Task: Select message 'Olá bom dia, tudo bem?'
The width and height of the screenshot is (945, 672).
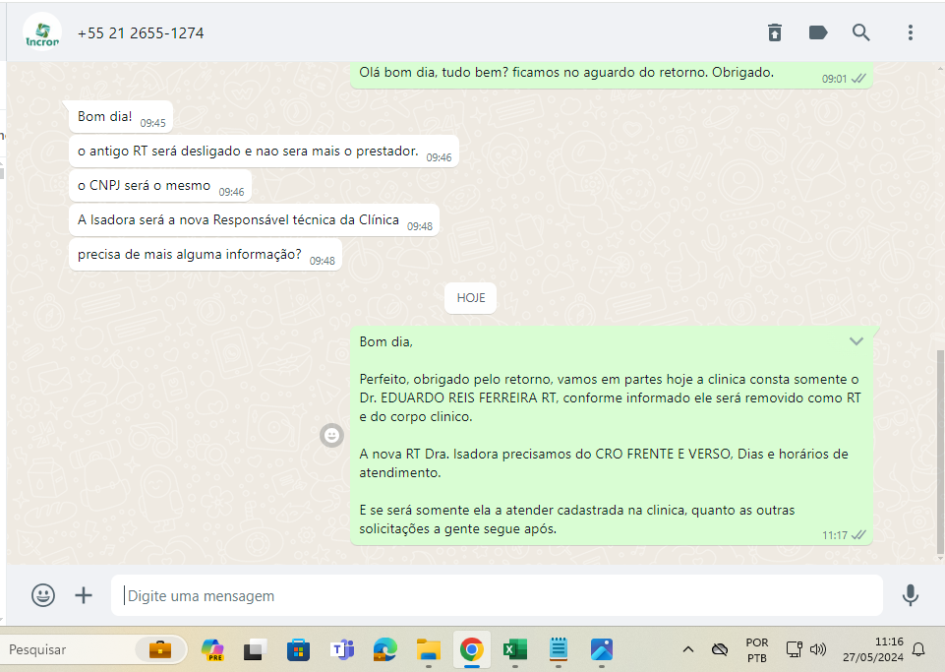Action: (612, 74)
